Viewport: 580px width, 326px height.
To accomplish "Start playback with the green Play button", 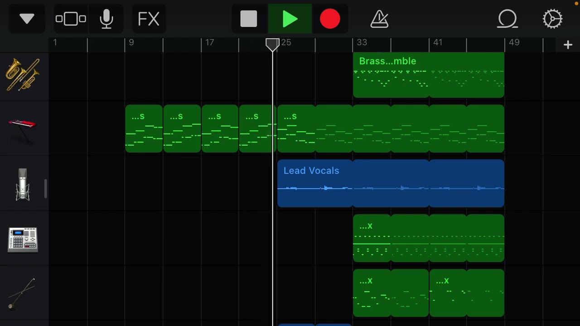I will pos(290,19).
